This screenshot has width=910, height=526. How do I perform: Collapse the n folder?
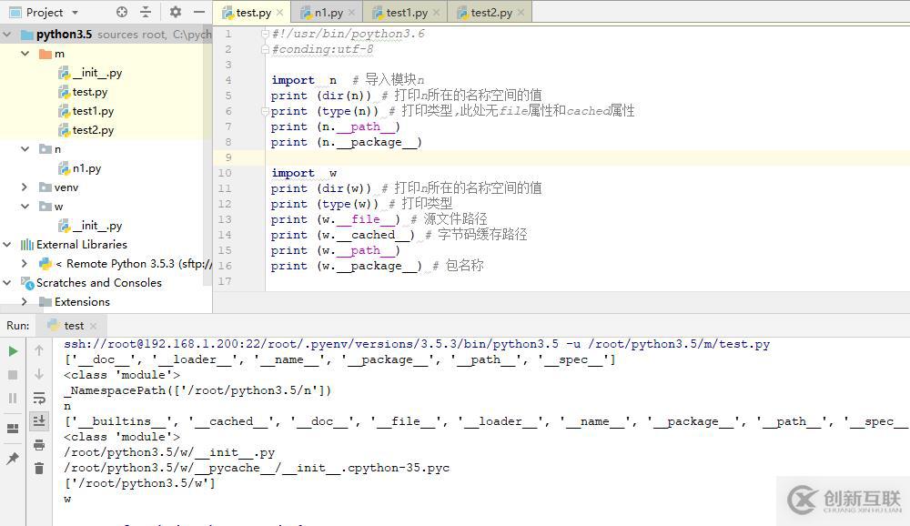pyautogui.click(x=25, y=148)
